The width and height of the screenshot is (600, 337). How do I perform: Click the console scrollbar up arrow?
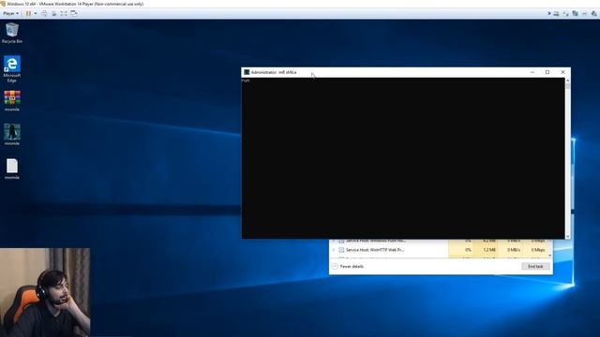(x=567, y=81)
